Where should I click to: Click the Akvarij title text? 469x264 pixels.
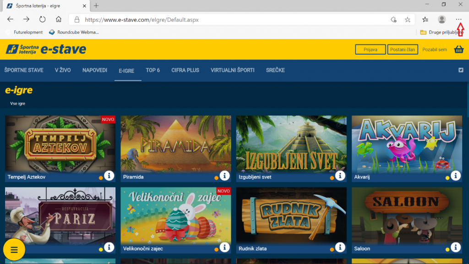[362, 177]
